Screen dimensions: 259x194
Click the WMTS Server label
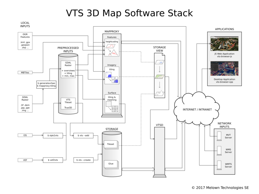coord(228,165)
